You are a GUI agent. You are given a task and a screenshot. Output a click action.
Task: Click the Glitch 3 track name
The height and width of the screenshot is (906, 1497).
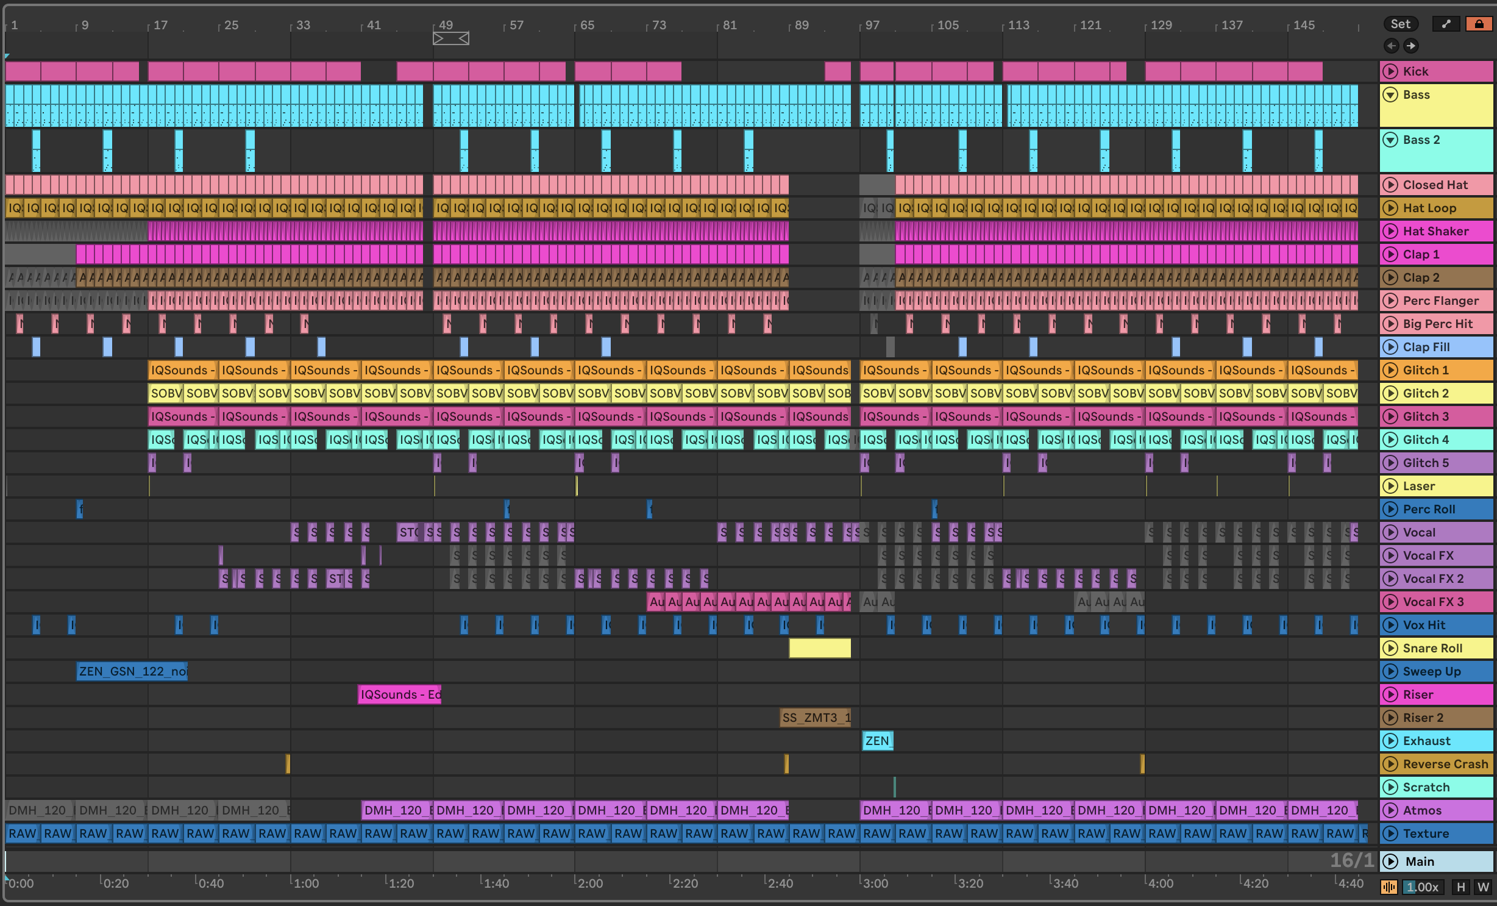(x=1426, y=416)
